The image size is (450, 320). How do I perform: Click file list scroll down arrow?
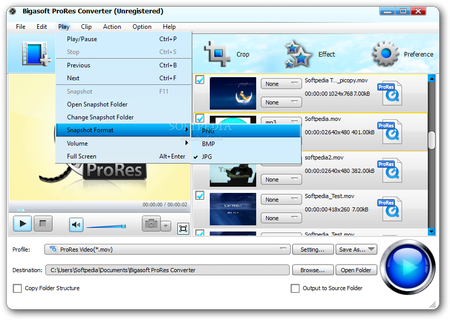(x=431, y=231)
